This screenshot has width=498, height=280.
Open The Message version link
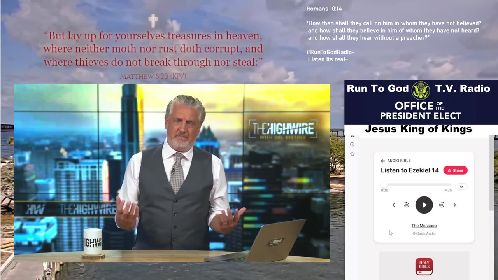pos(424,226)
